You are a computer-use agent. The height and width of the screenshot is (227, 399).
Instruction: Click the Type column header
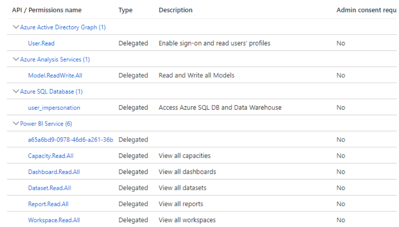125,10
